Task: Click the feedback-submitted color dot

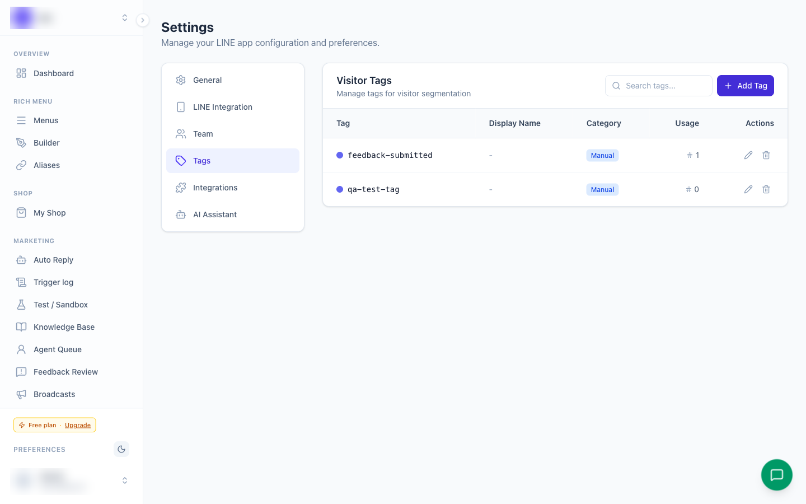Action: pos(340,155)
